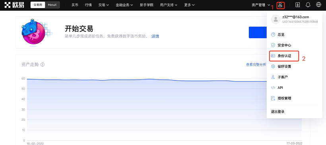Click the 查看完整分析 link
This screenshot has width=326, height=145.
[x=256, y=65]
